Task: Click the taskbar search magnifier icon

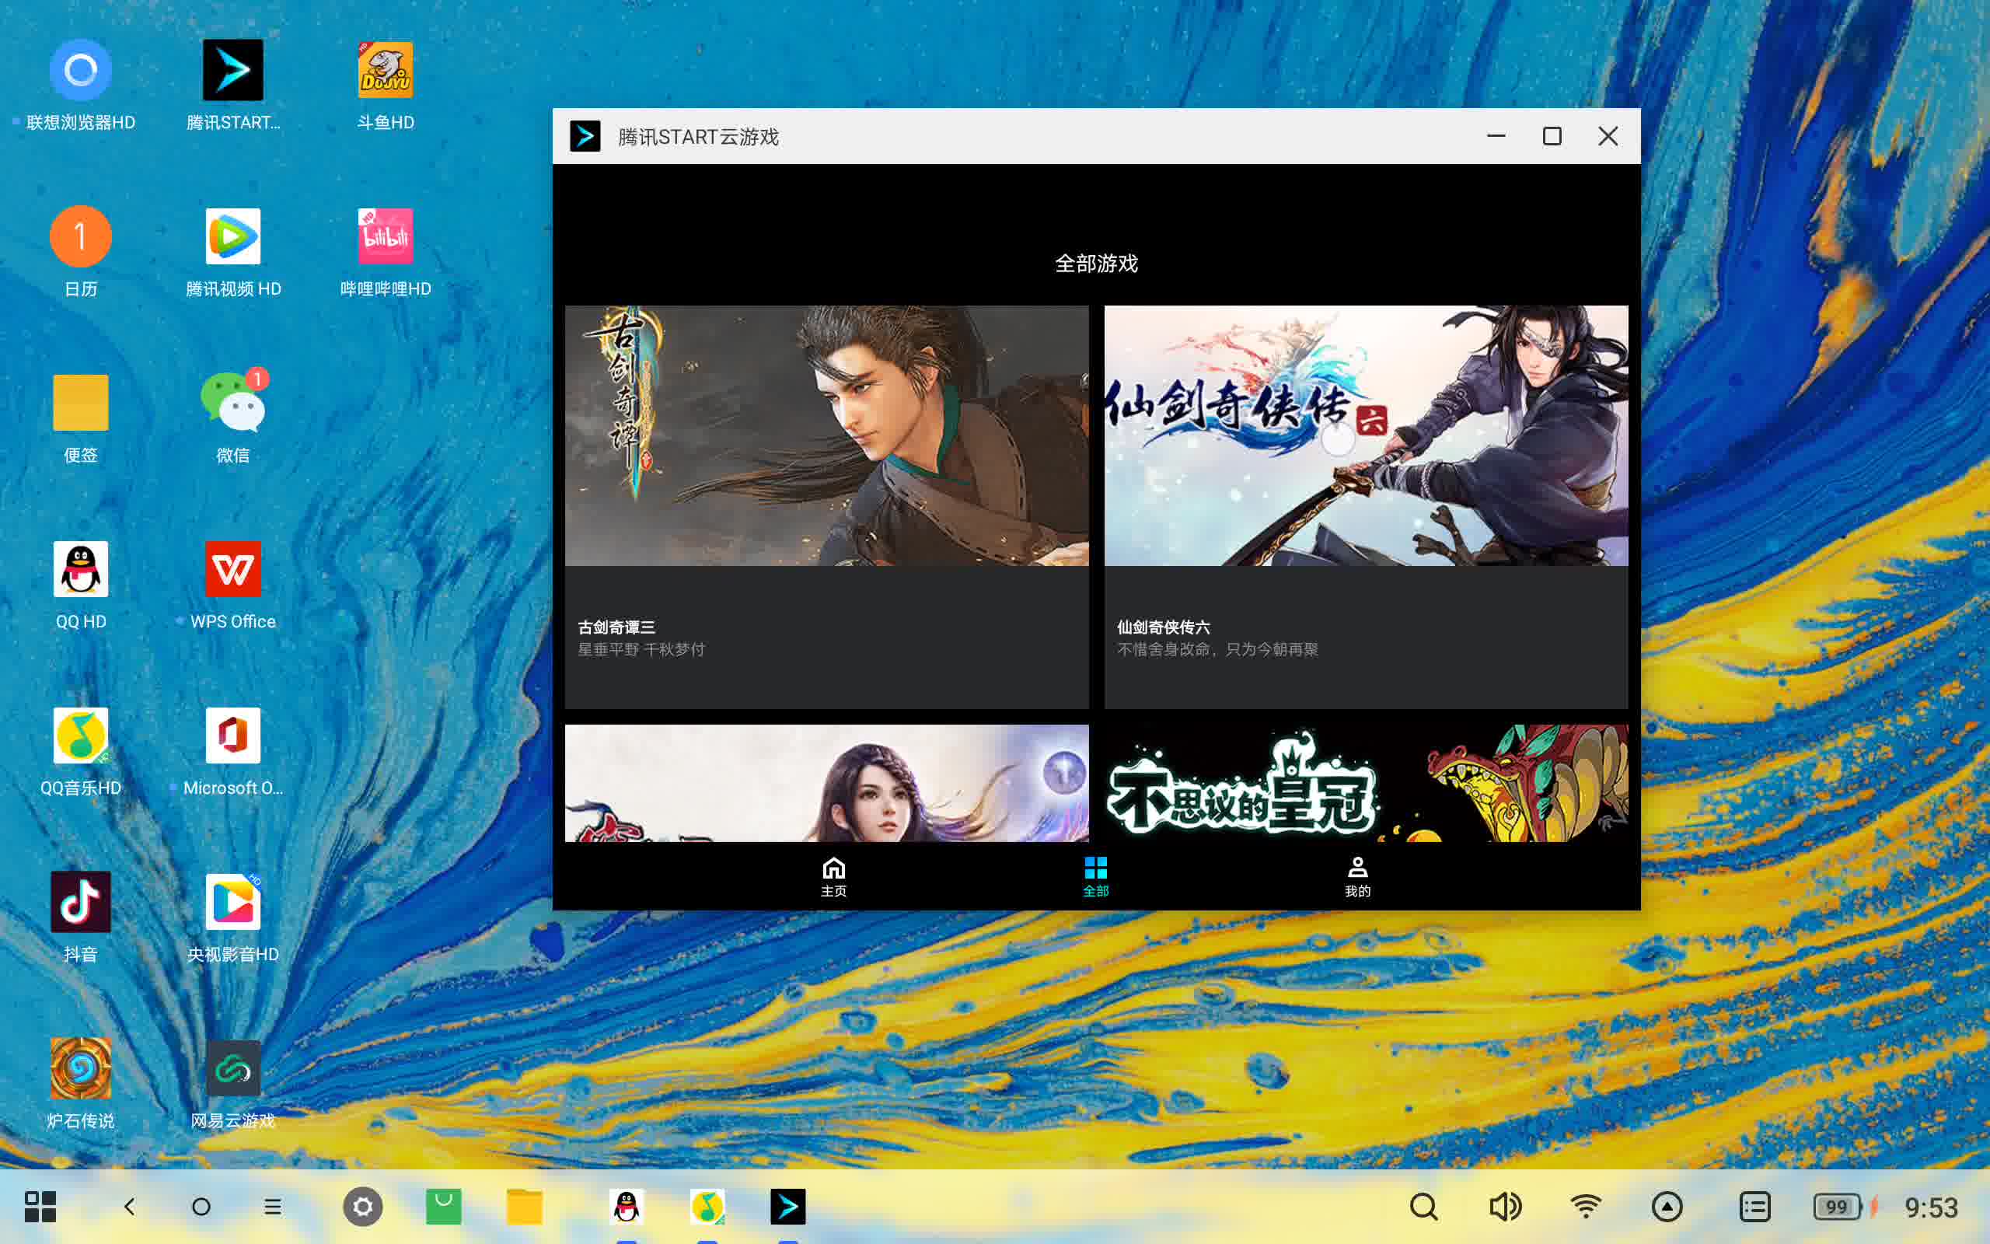Action: click(x=1423, y=1207)
